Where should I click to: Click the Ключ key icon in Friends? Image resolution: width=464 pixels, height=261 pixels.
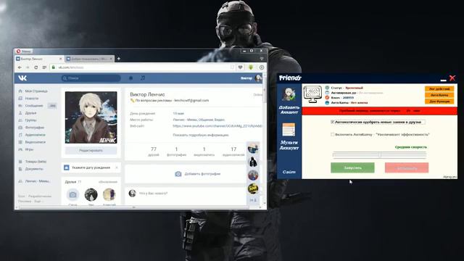tap(327, 98)
